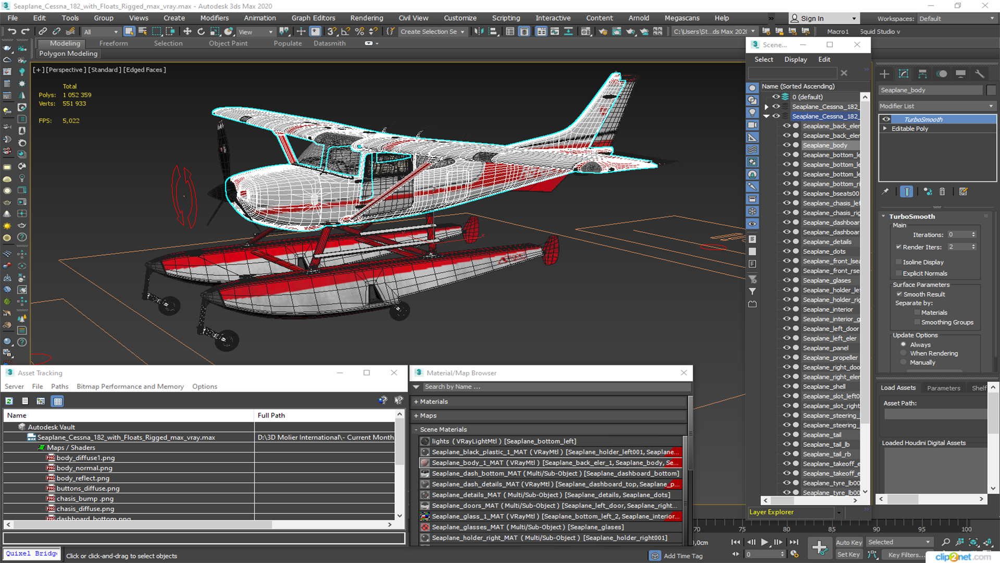The height and width of the screenshot is (563, 1000).
Task: Click Zoom magnifier viewport navigation icon
Action: pos(946,542)
